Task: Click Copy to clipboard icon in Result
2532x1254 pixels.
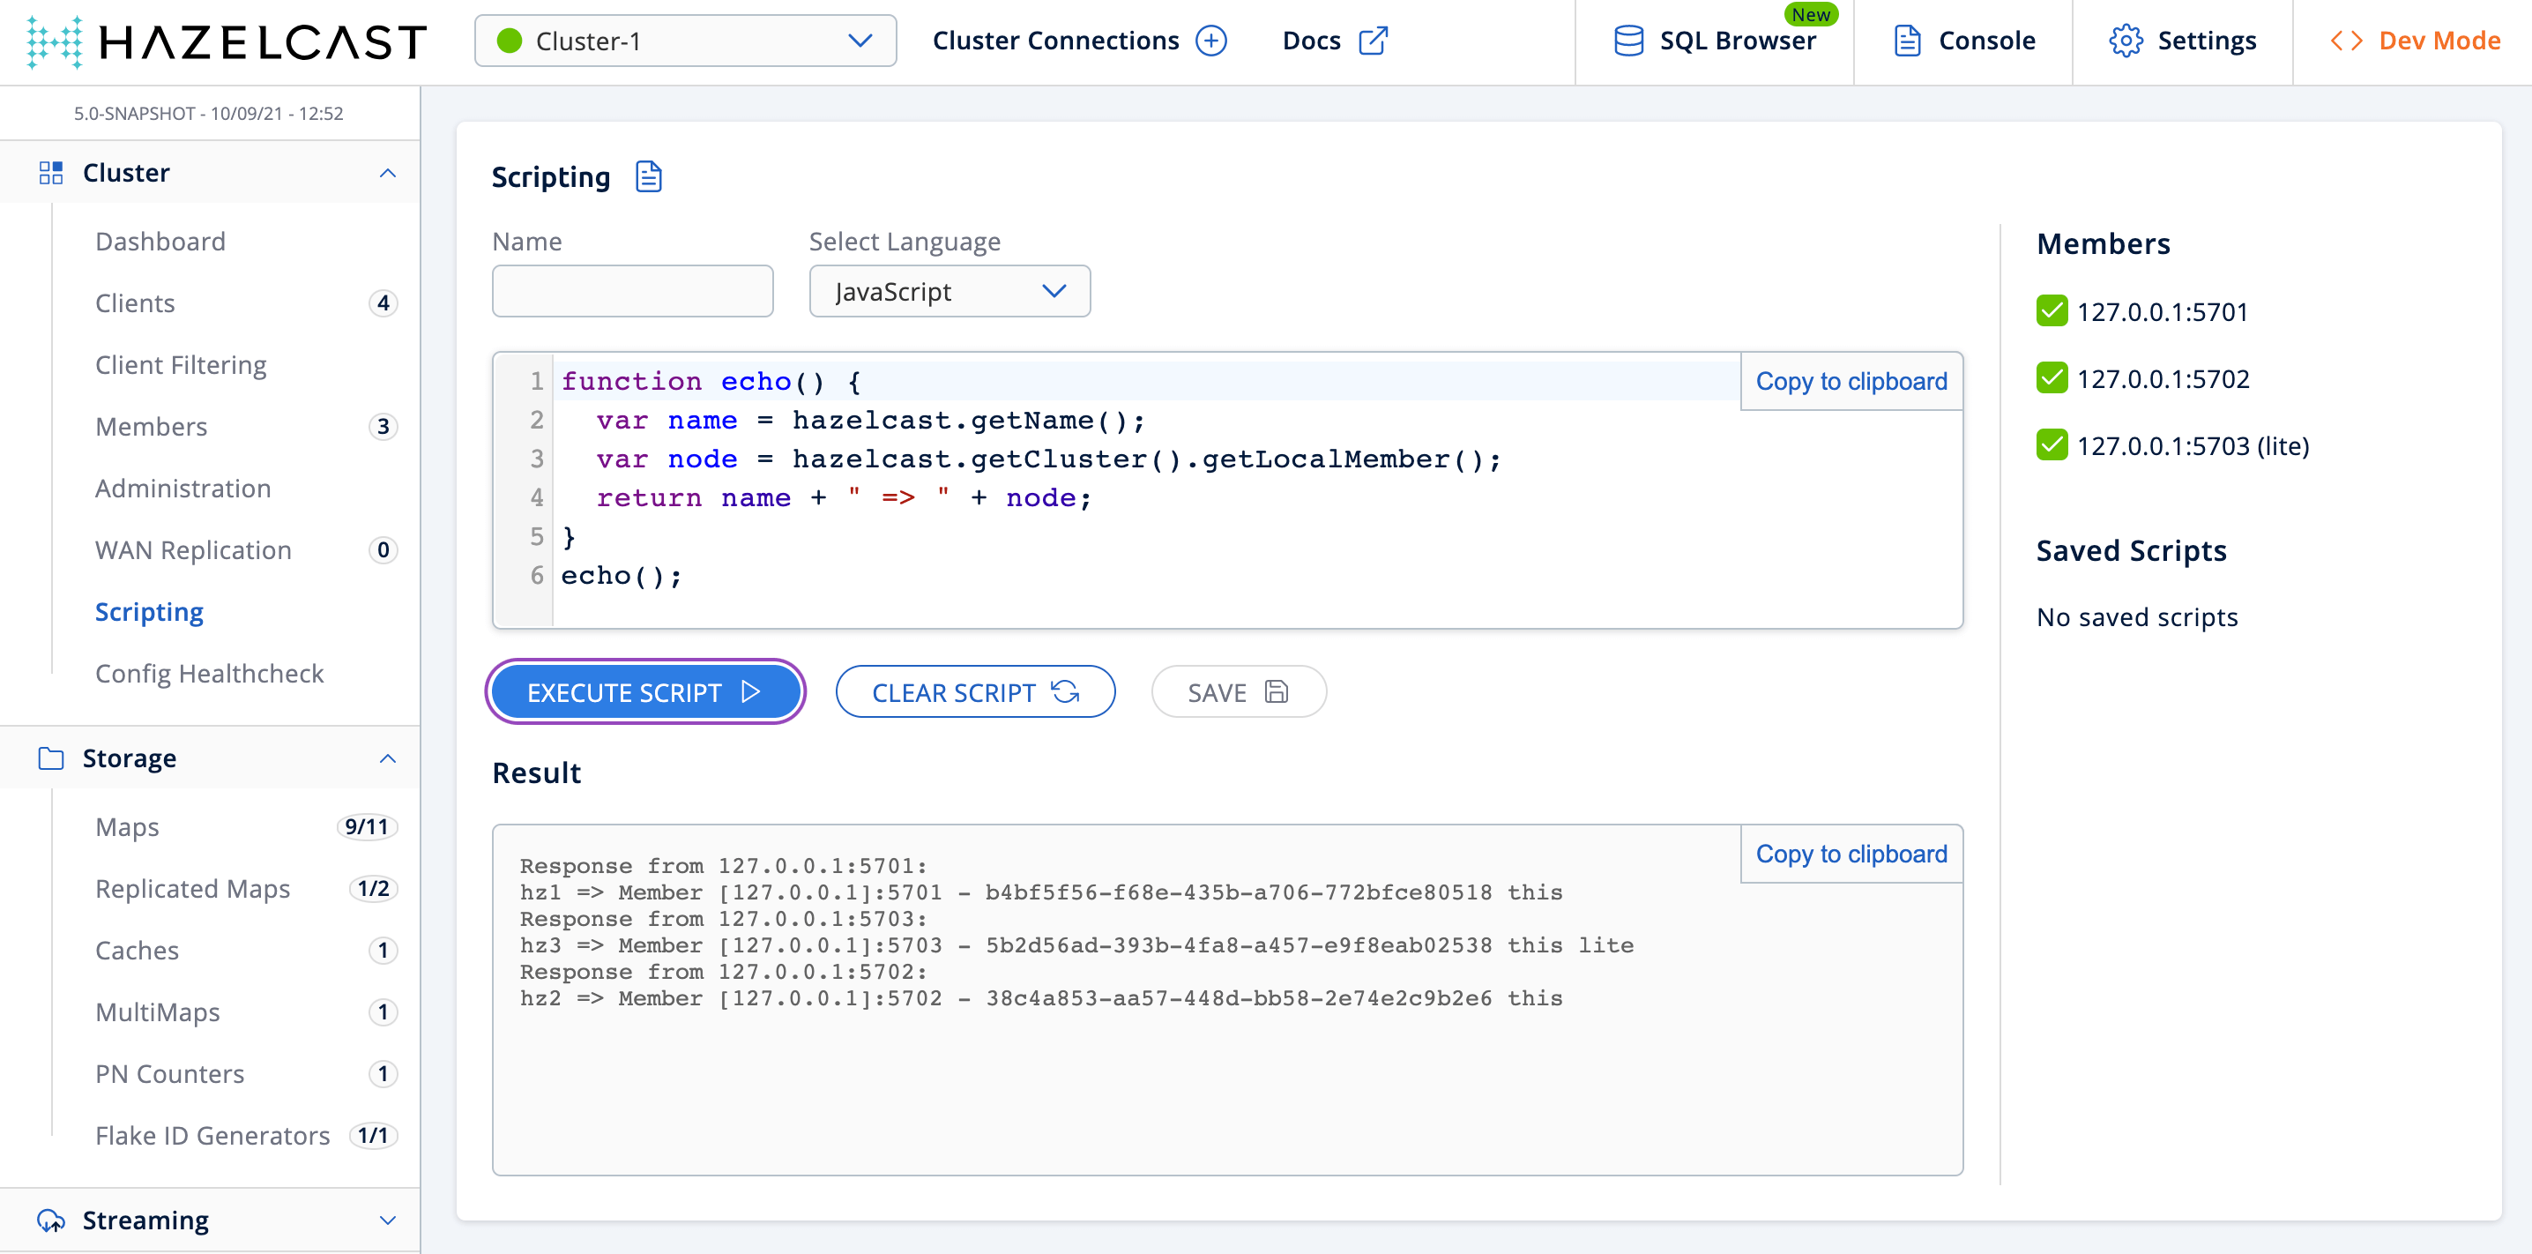Action: (x=1852, y=854)
